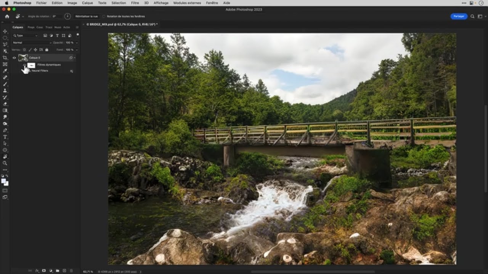This screenshot has height=274, width=488.
Task: Open the search magnifier icon at top right
Action: (x=472, y=16)
